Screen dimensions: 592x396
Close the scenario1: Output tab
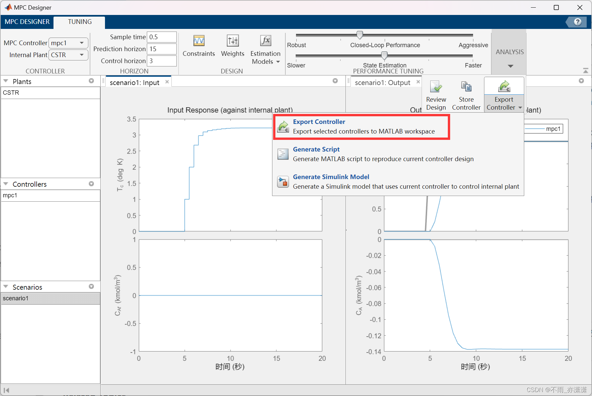pyautogui.click(x=418, y=82)
